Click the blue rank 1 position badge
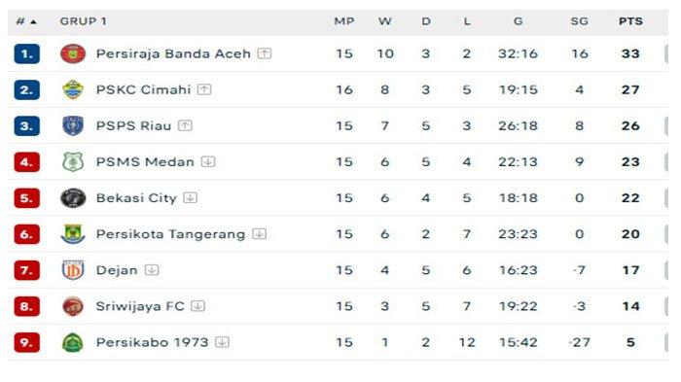Screen dimensions: 681x382 [26, 53]
